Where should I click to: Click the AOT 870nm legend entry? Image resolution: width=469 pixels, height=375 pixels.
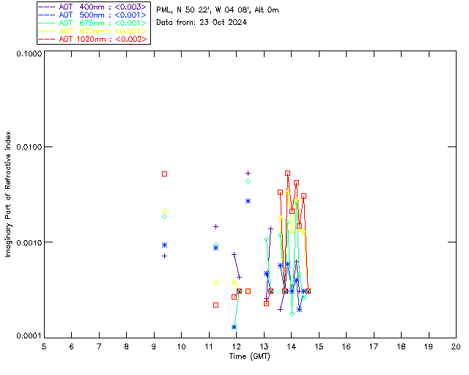[93, 31]
